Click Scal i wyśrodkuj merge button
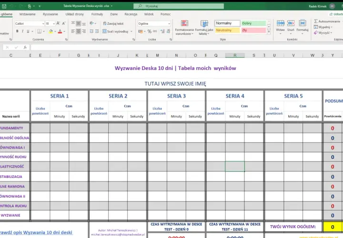The height and width of the screenshot is (238, 343). click(x=115, y=31)
